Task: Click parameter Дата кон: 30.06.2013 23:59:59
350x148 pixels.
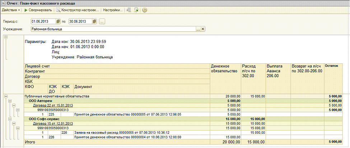Action: (79, 41)
